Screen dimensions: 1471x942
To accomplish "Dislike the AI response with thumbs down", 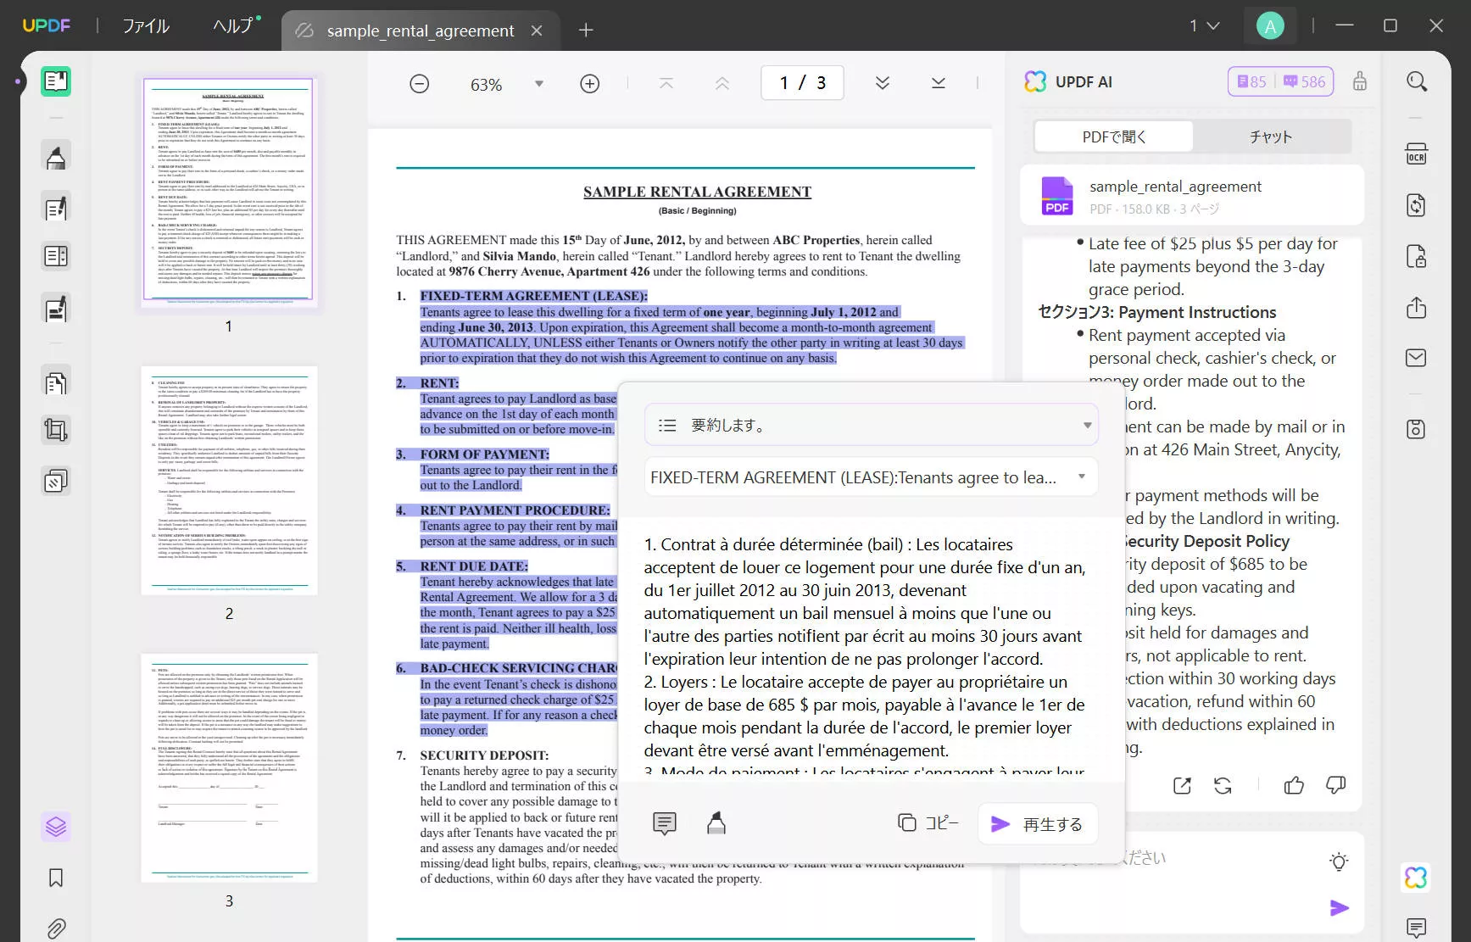I will (x=1336, y=786).
